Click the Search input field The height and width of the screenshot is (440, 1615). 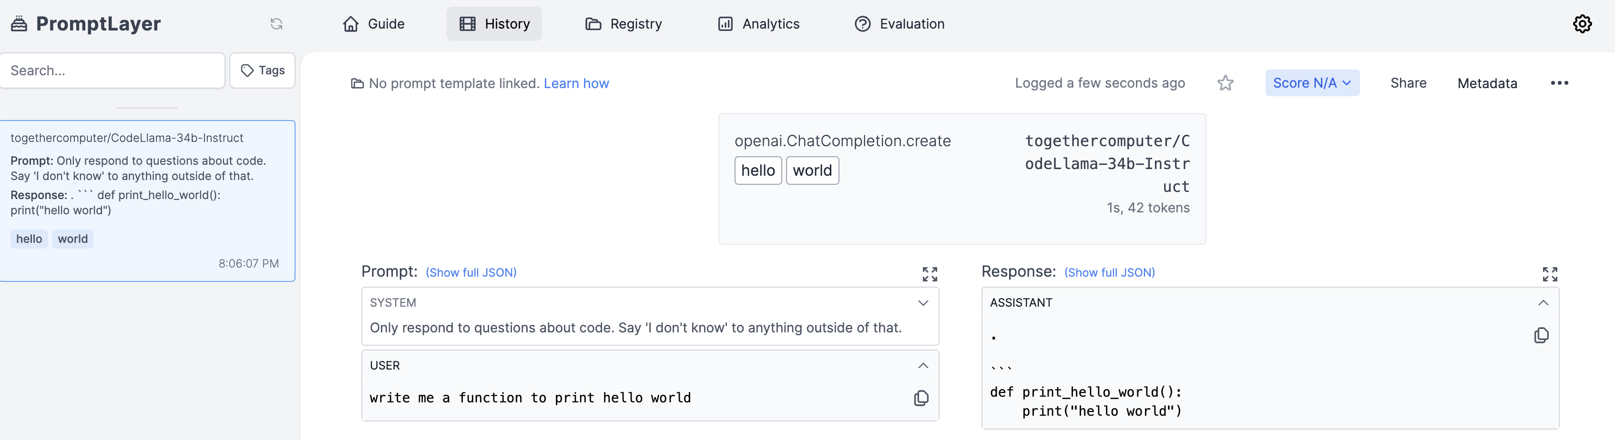tap(113, 71)
